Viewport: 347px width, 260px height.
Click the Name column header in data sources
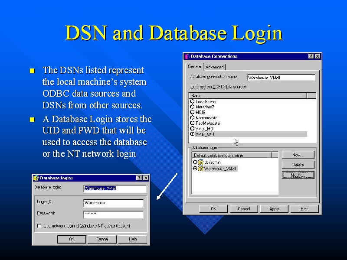point(247,96)
